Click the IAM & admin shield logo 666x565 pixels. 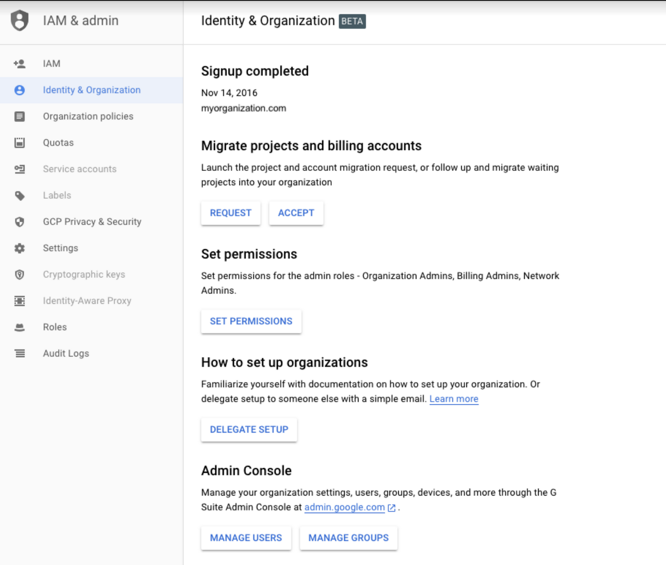pyautogui.click(x=20, y=21)
